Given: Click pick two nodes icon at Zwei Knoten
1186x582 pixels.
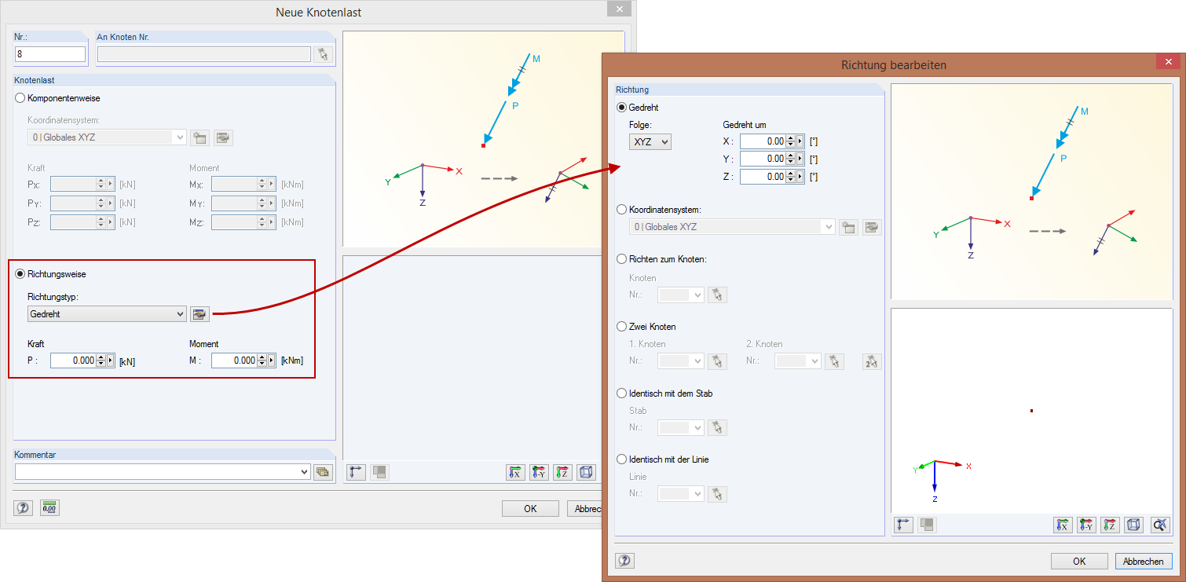Looking at the screenshot, I should point(872,361).
